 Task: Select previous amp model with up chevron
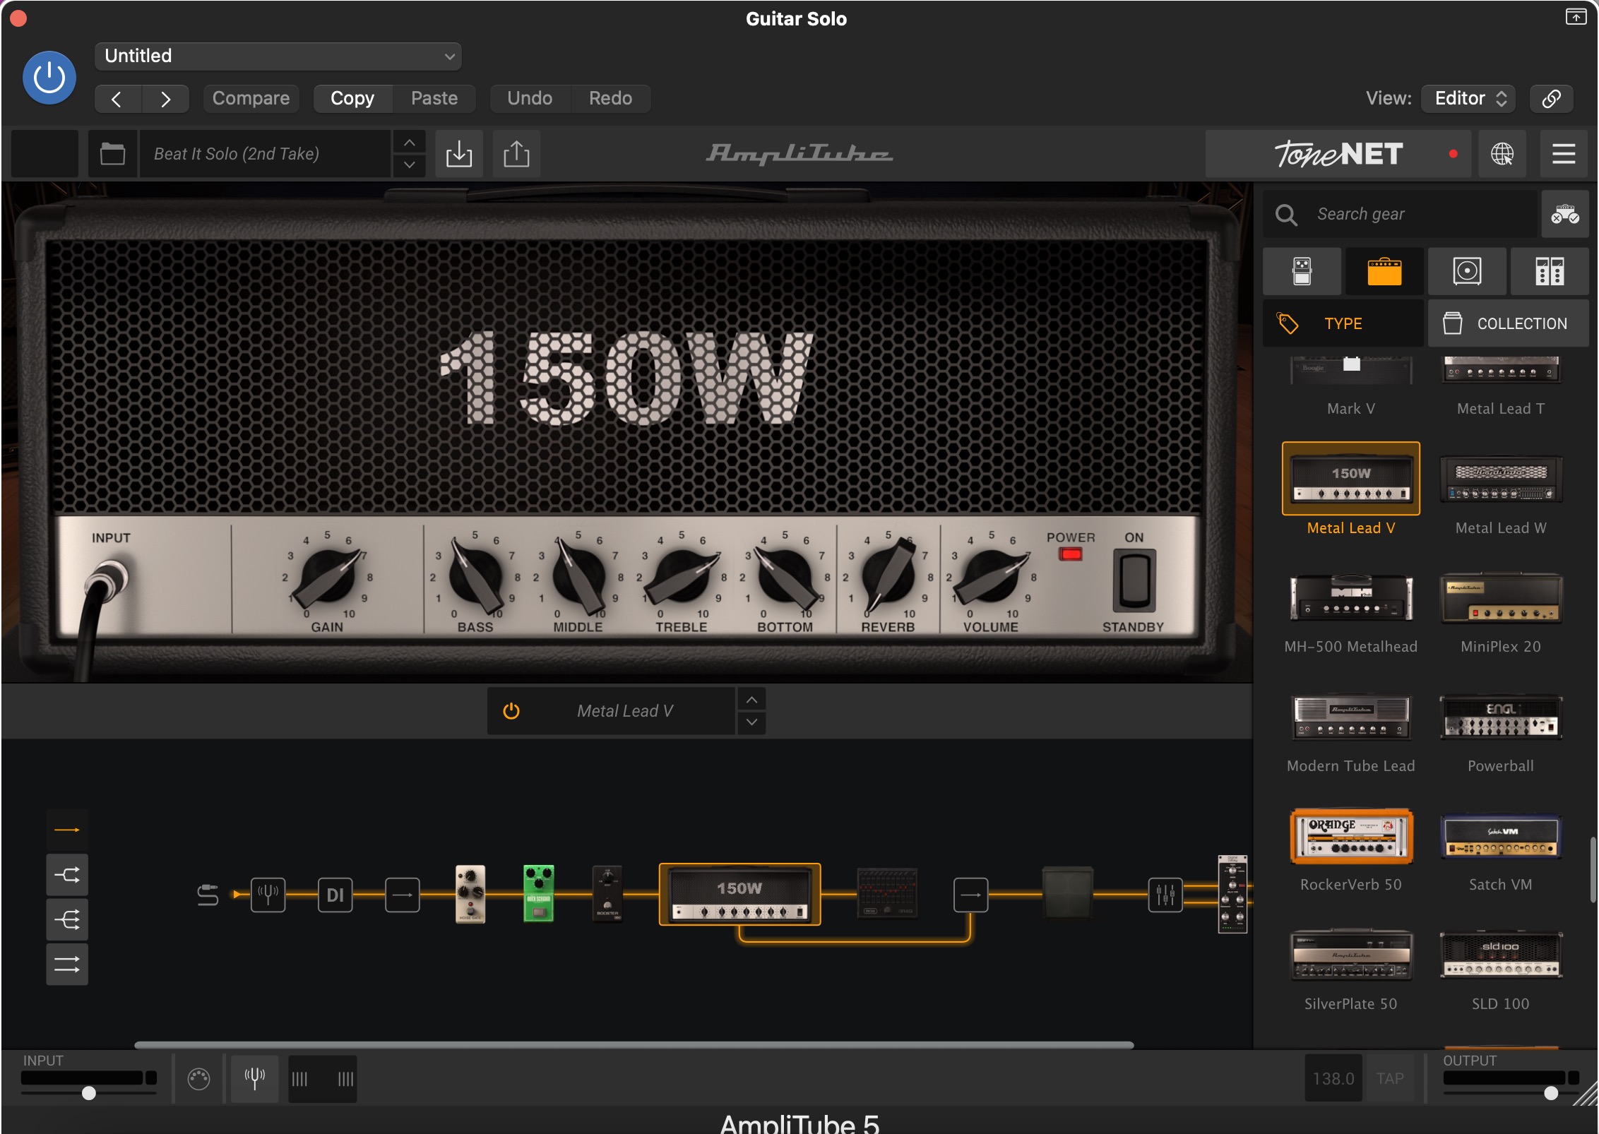click(752, 700)
